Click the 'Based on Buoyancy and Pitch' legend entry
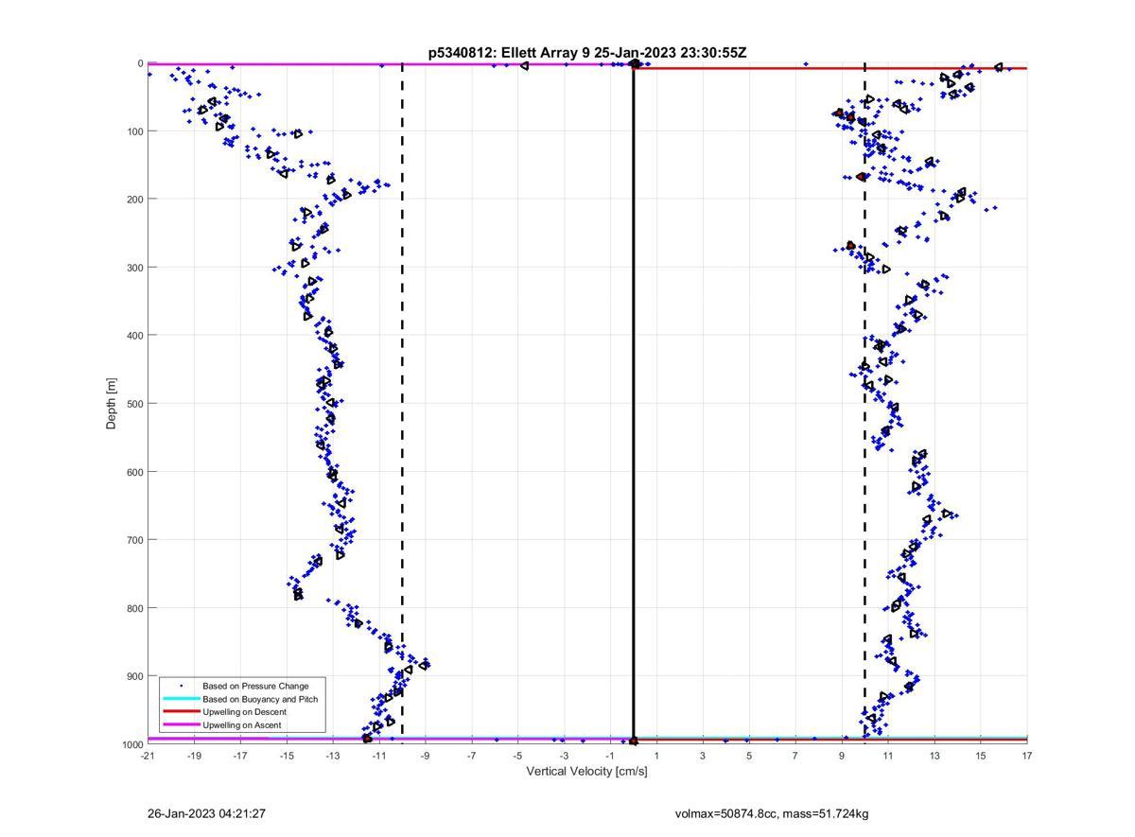1135x837 pixels. pyautogui.click(x=260, y=699)
